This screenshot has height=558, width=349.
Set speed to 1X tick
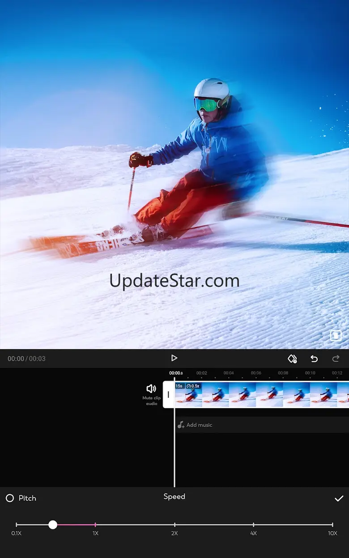coord(95,524)
